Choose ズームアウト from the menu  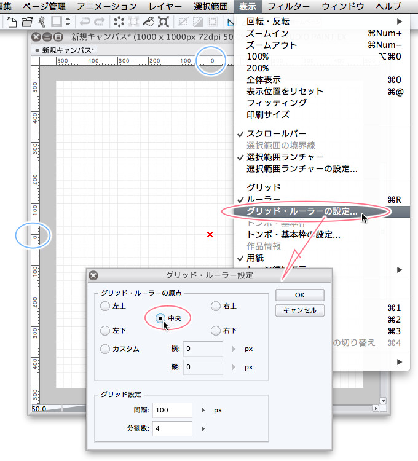coord(321,45)
